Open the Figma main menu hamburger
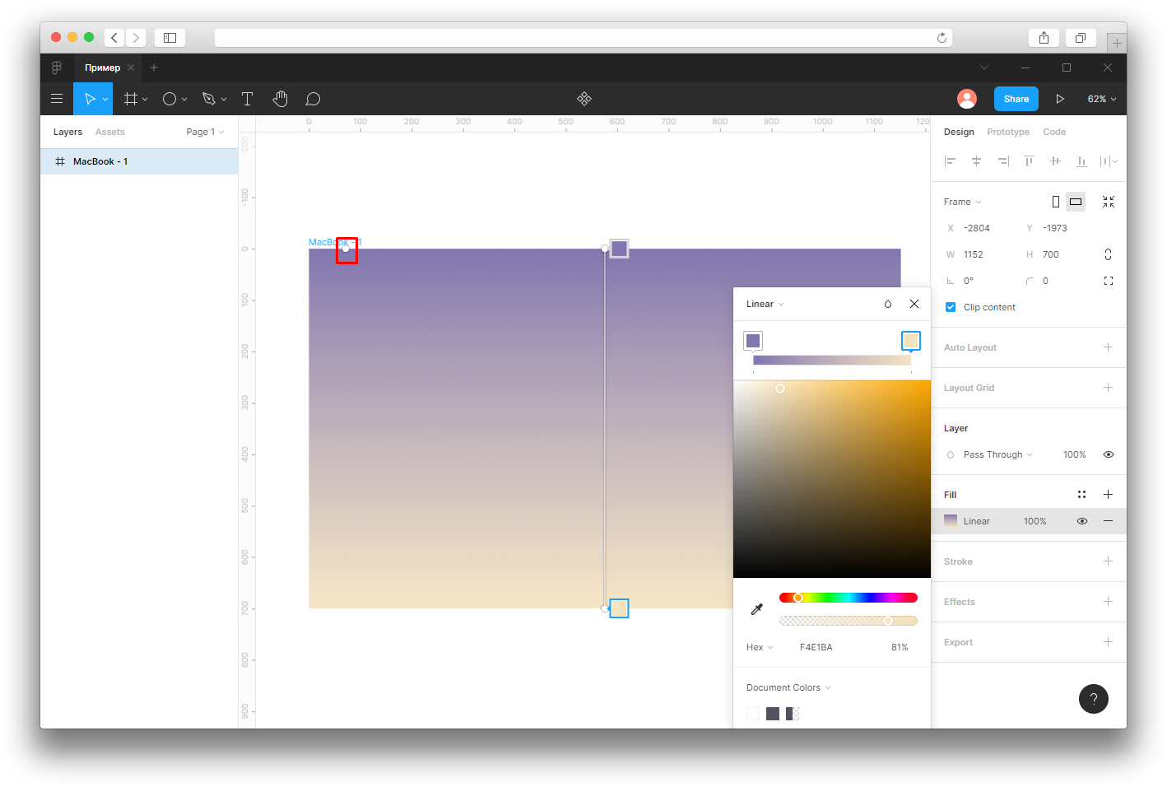Image resolution: width=1167 pixels, height=787 pixels. point(57,99)
